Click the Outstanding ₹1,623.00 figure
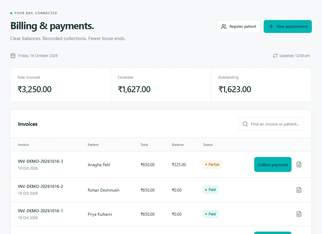 235,90
